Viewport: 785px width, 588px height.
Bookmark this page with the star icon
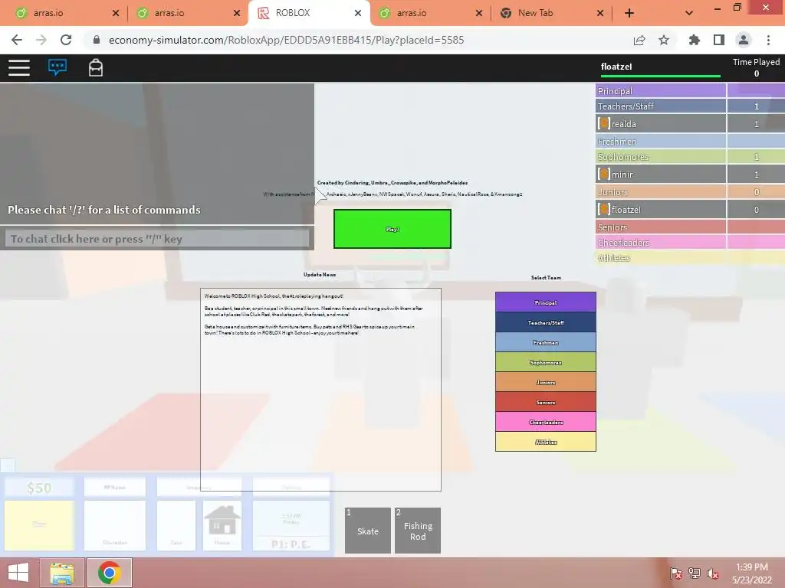[664, 40]
